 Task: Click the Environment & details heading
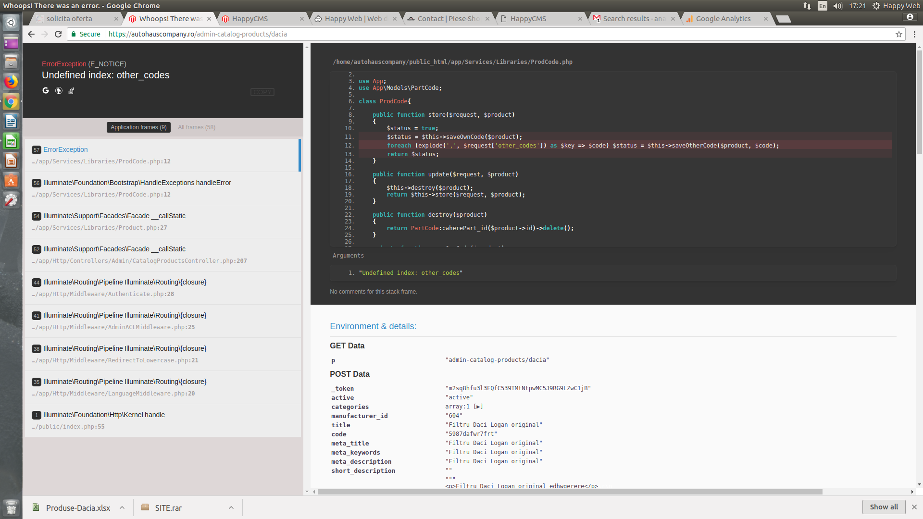[373, 326]
